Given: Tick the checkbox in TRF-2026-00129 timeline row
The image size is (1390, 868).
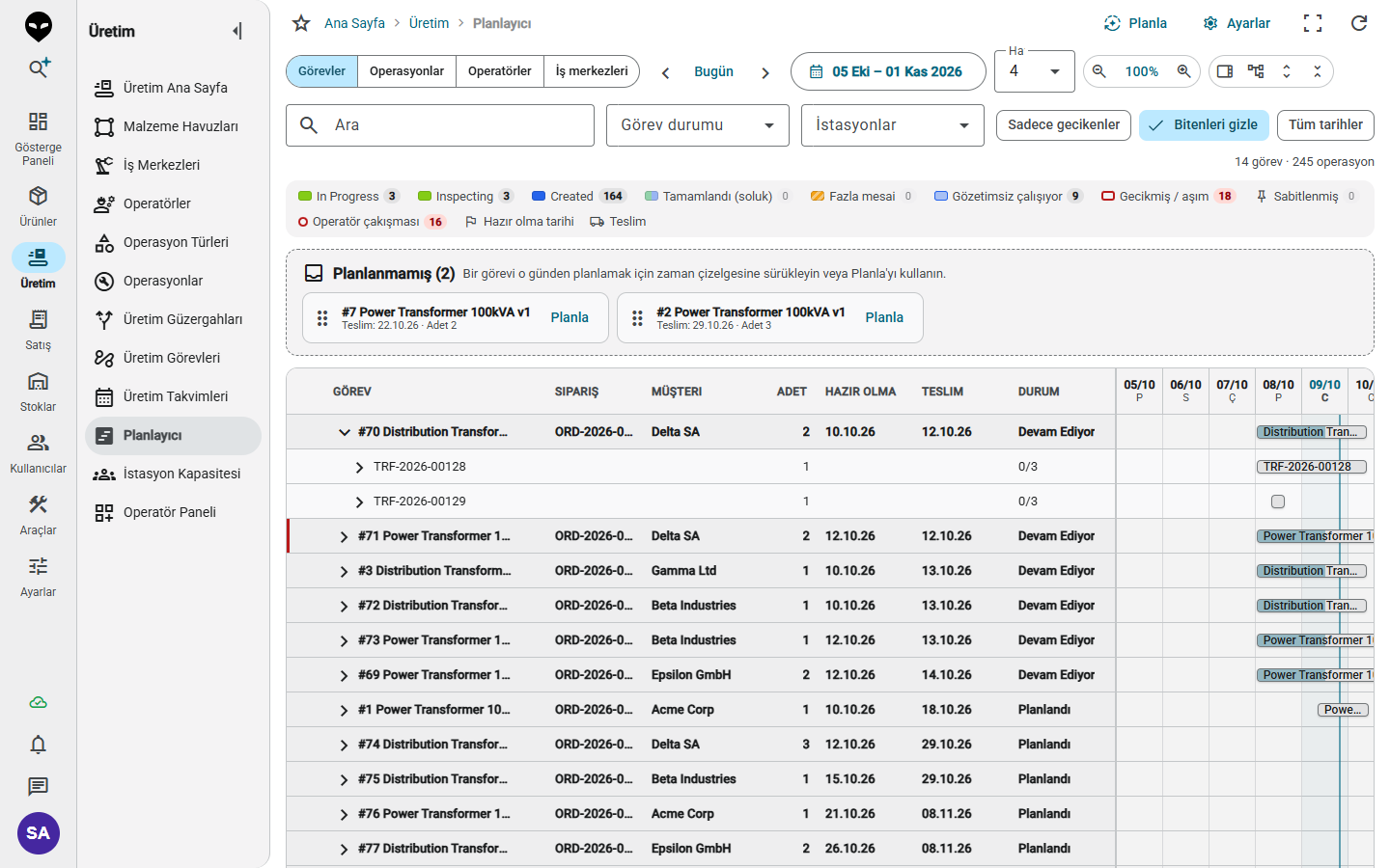Looking at the screenshot, I should 1278,502.
